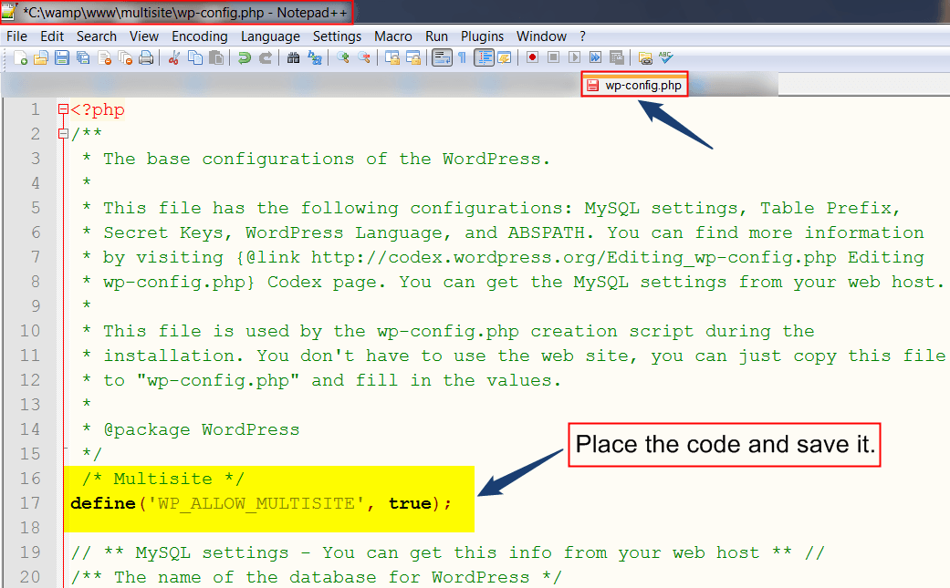
Task: Redo the edit using the Redo icon
Action: click(266, 58)
